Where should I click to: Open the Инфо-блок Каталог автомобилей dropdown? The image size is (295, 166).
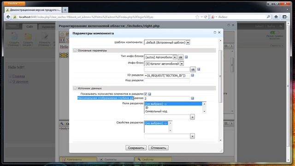(182, 64)
